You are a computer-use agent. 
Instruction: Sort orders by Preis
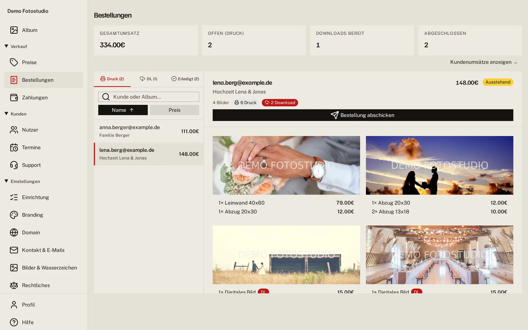[175, 110]
